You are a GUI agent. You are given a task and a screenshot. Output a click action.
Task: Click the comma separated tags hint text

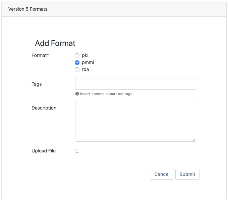pos(106,94)
